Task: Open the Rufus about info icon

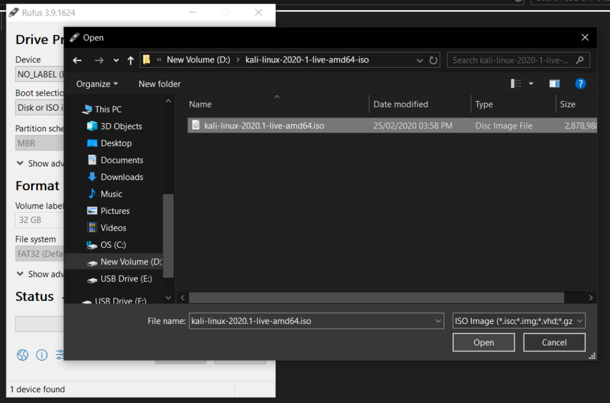Action: click(x=42, y=354)
